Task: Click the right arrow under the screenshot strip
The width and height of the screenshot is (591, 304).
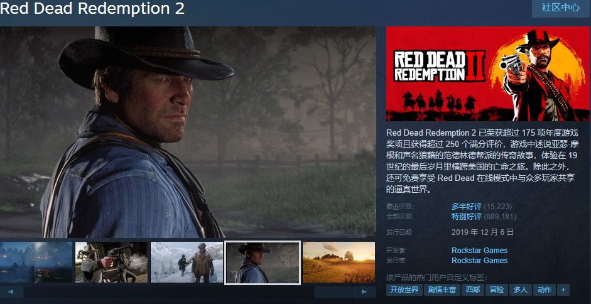Action: 364,291
